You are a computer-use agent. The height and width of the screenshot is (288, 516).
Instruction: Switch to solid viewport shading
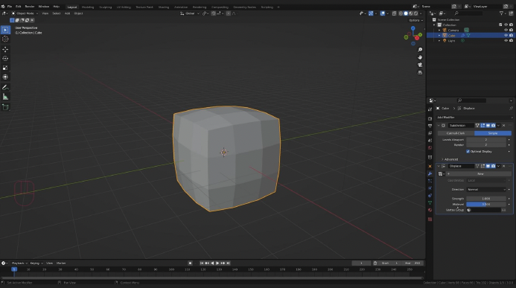(406, 13)
